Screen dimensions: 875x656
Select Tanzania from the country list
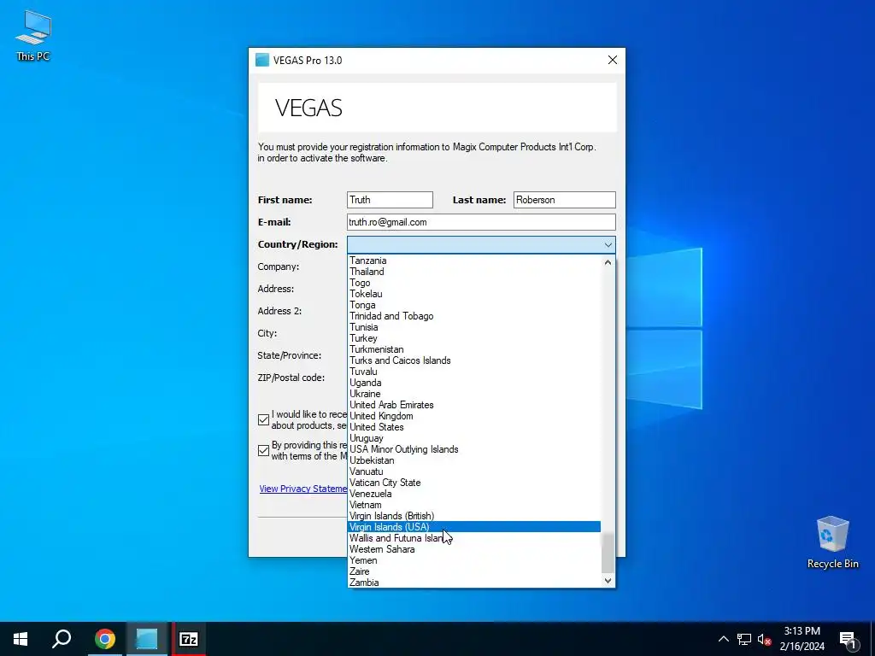tap(474, 261)
